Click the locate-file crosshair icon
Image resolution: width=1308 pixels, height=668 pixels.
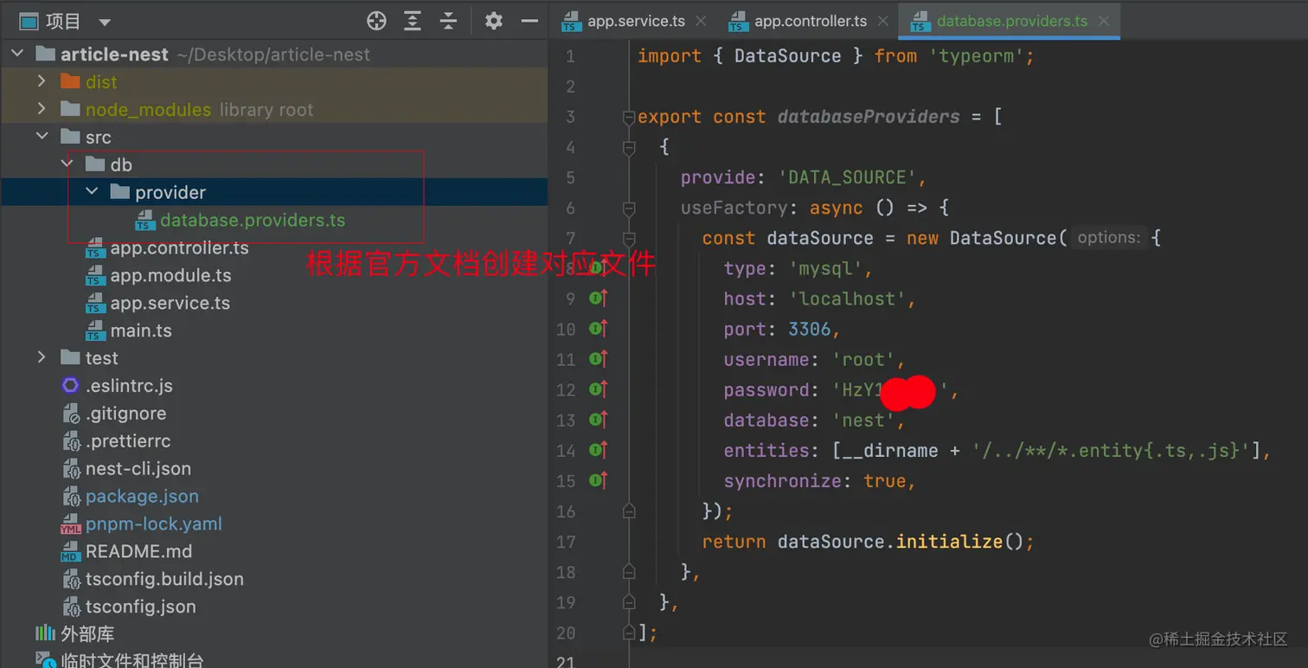pos(376,22)
